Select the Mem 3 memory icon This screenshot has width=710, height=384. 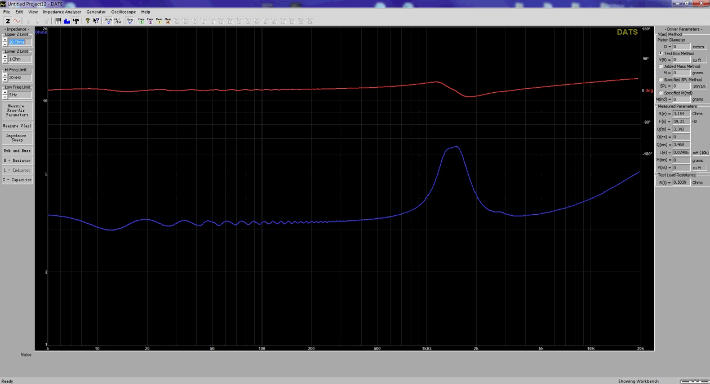click(x=159, y=21)
